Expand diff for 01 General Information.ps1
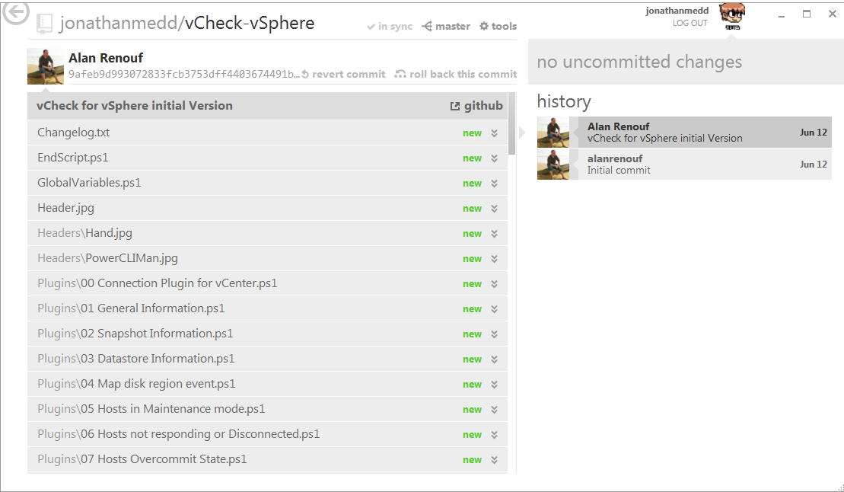Viewport: 844px width, 492px height. (x=494, y=309)
